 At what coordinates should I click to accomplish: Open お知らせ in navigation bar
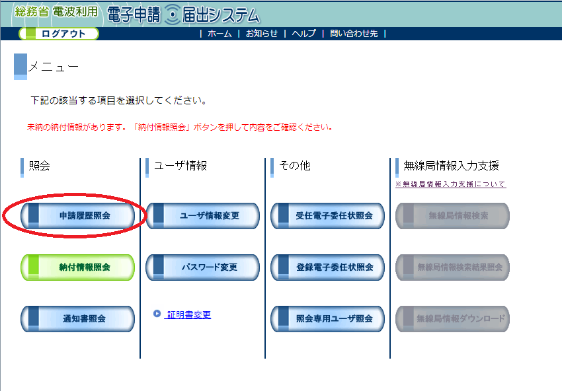click(x=262, y=34)
